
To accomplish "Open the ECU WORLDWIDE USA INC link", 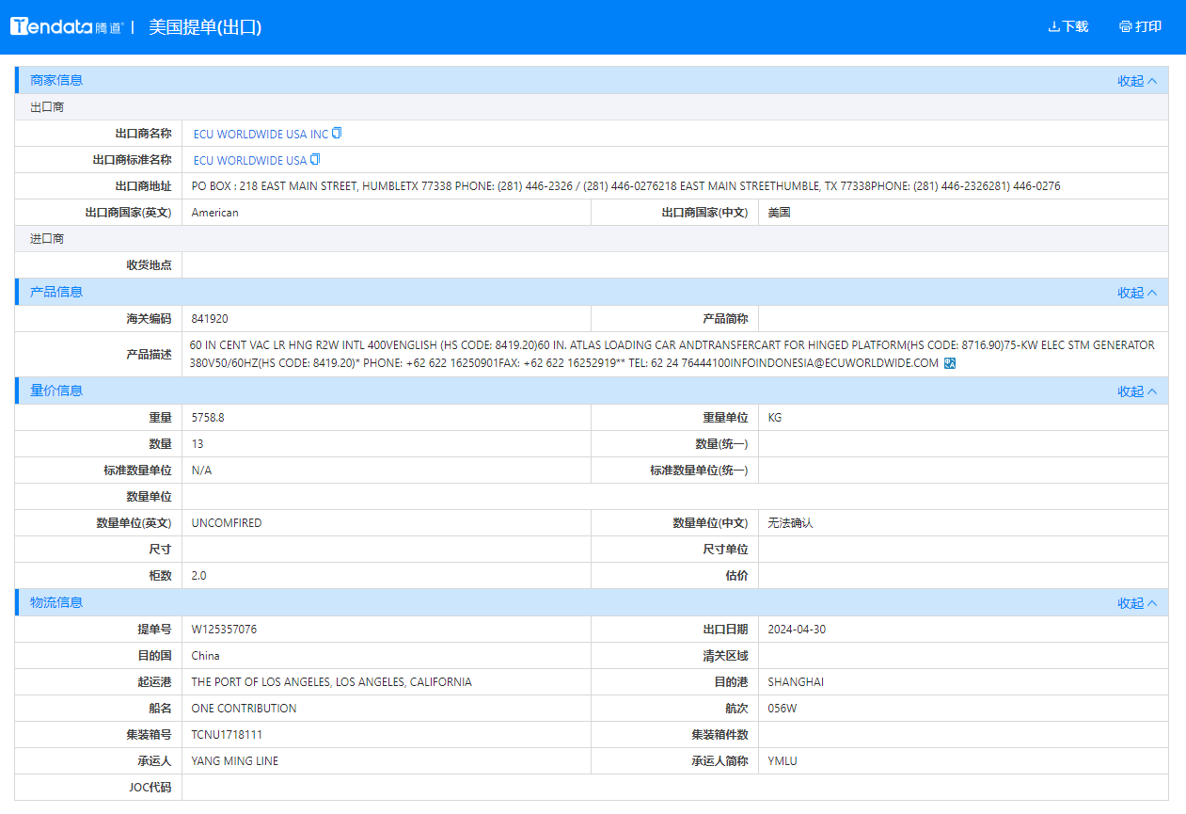I will coord(259,133).
